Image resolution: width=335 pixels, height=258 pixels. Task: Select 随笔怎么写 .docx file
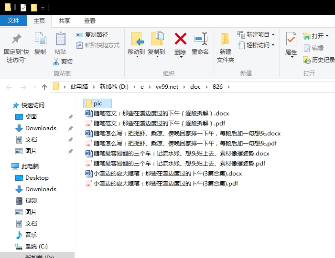[183, 134]
